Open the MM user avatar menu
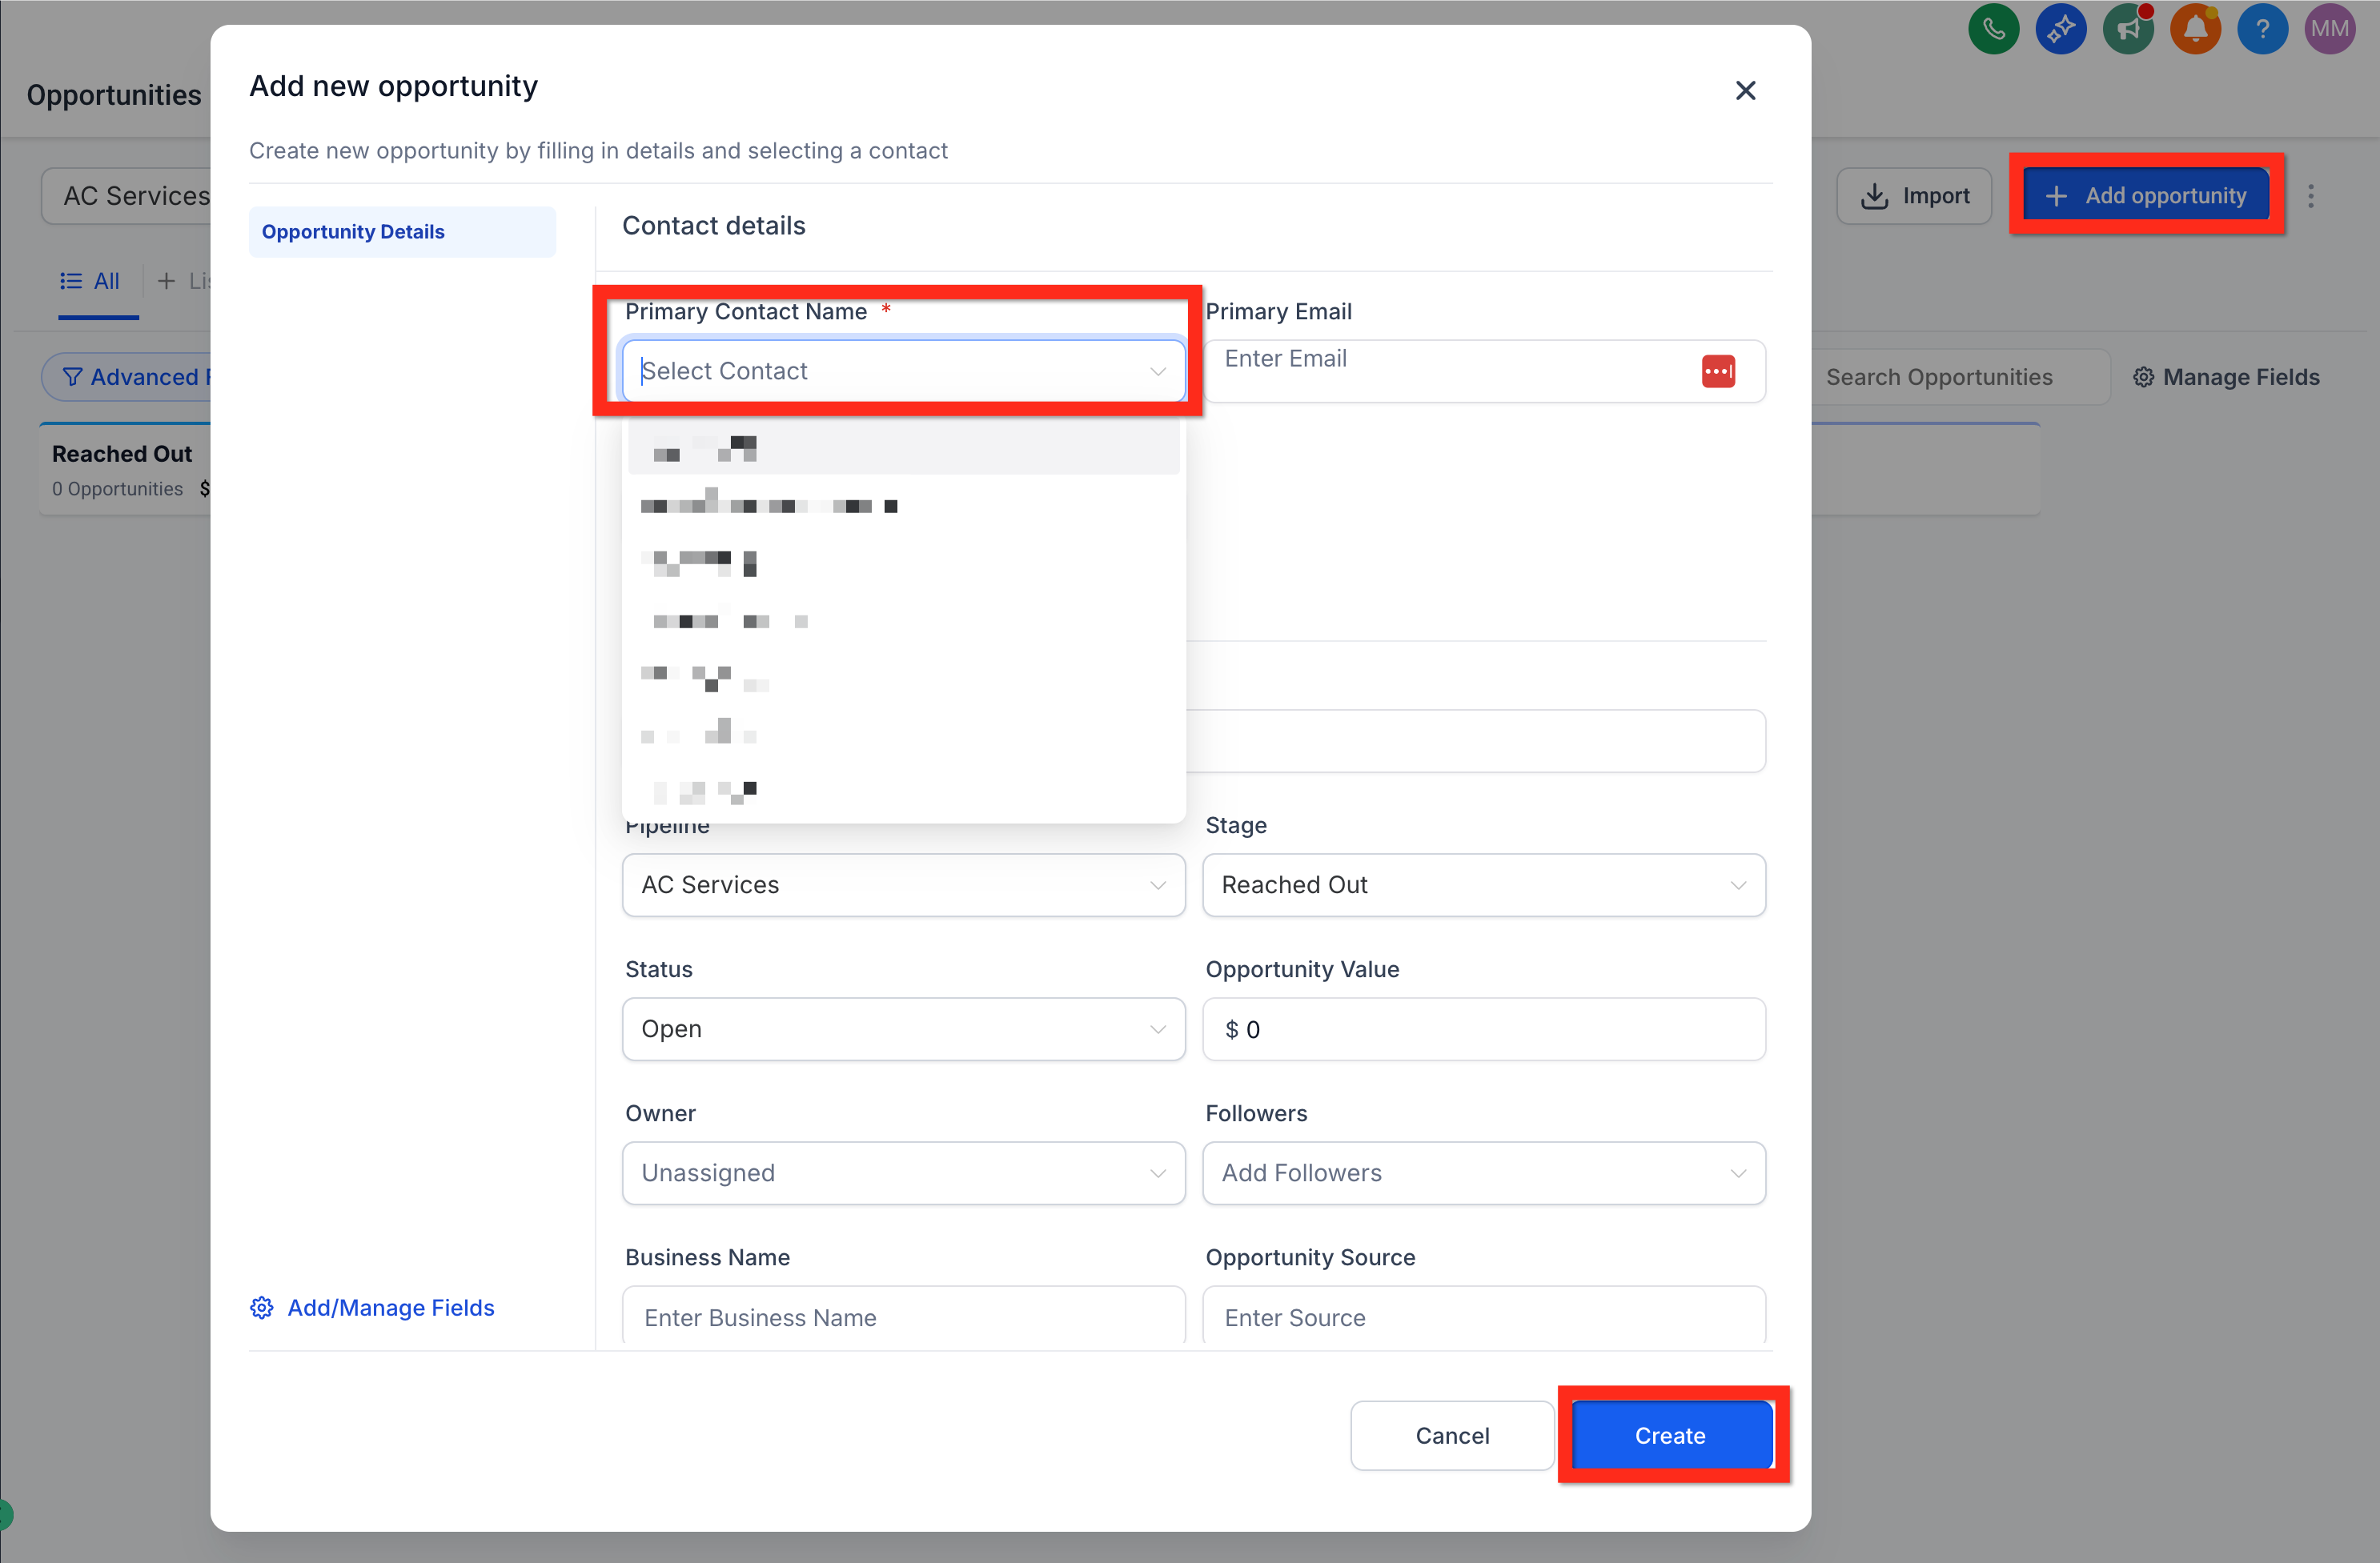Viewport: 2380px width, 1563px height. pyautogui.click(x=2329, y=28)
